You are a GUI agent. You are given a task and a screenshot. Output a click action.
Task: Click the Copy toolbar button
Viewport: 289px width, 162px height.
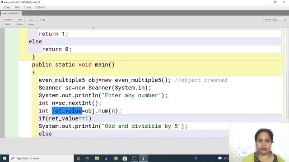click(x=42, y=19)
